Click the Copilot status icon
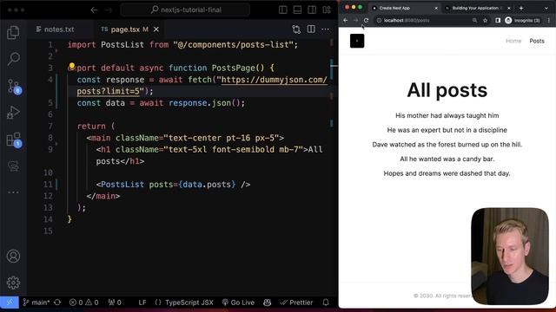Screen dimensions: 556x312 267,302
